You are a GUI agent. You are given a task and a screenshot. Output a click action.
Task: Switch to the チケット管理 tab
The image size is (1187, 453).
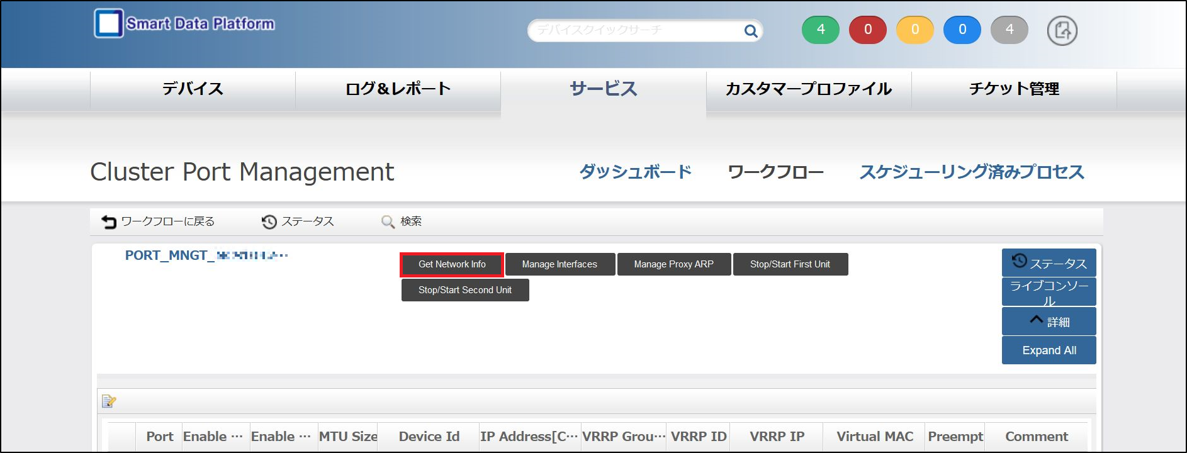[x=1013, y=89]
